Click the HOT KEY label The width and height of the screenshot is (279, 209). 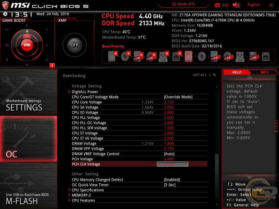(x=200, y=75)
